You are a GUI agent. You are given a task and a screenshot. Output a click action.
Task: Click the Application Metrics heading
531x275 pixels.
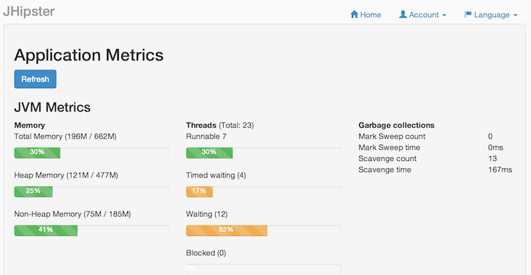point(89,55)
